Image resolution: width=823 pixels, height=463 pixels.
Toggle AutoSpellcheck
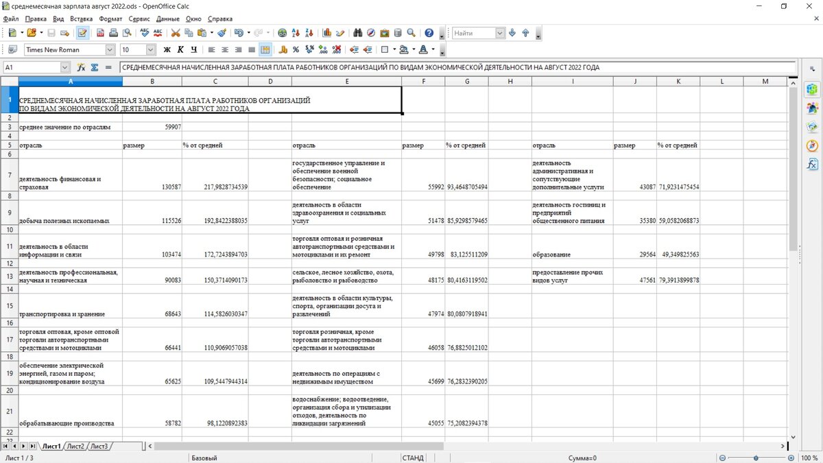[x=158, y=33]
